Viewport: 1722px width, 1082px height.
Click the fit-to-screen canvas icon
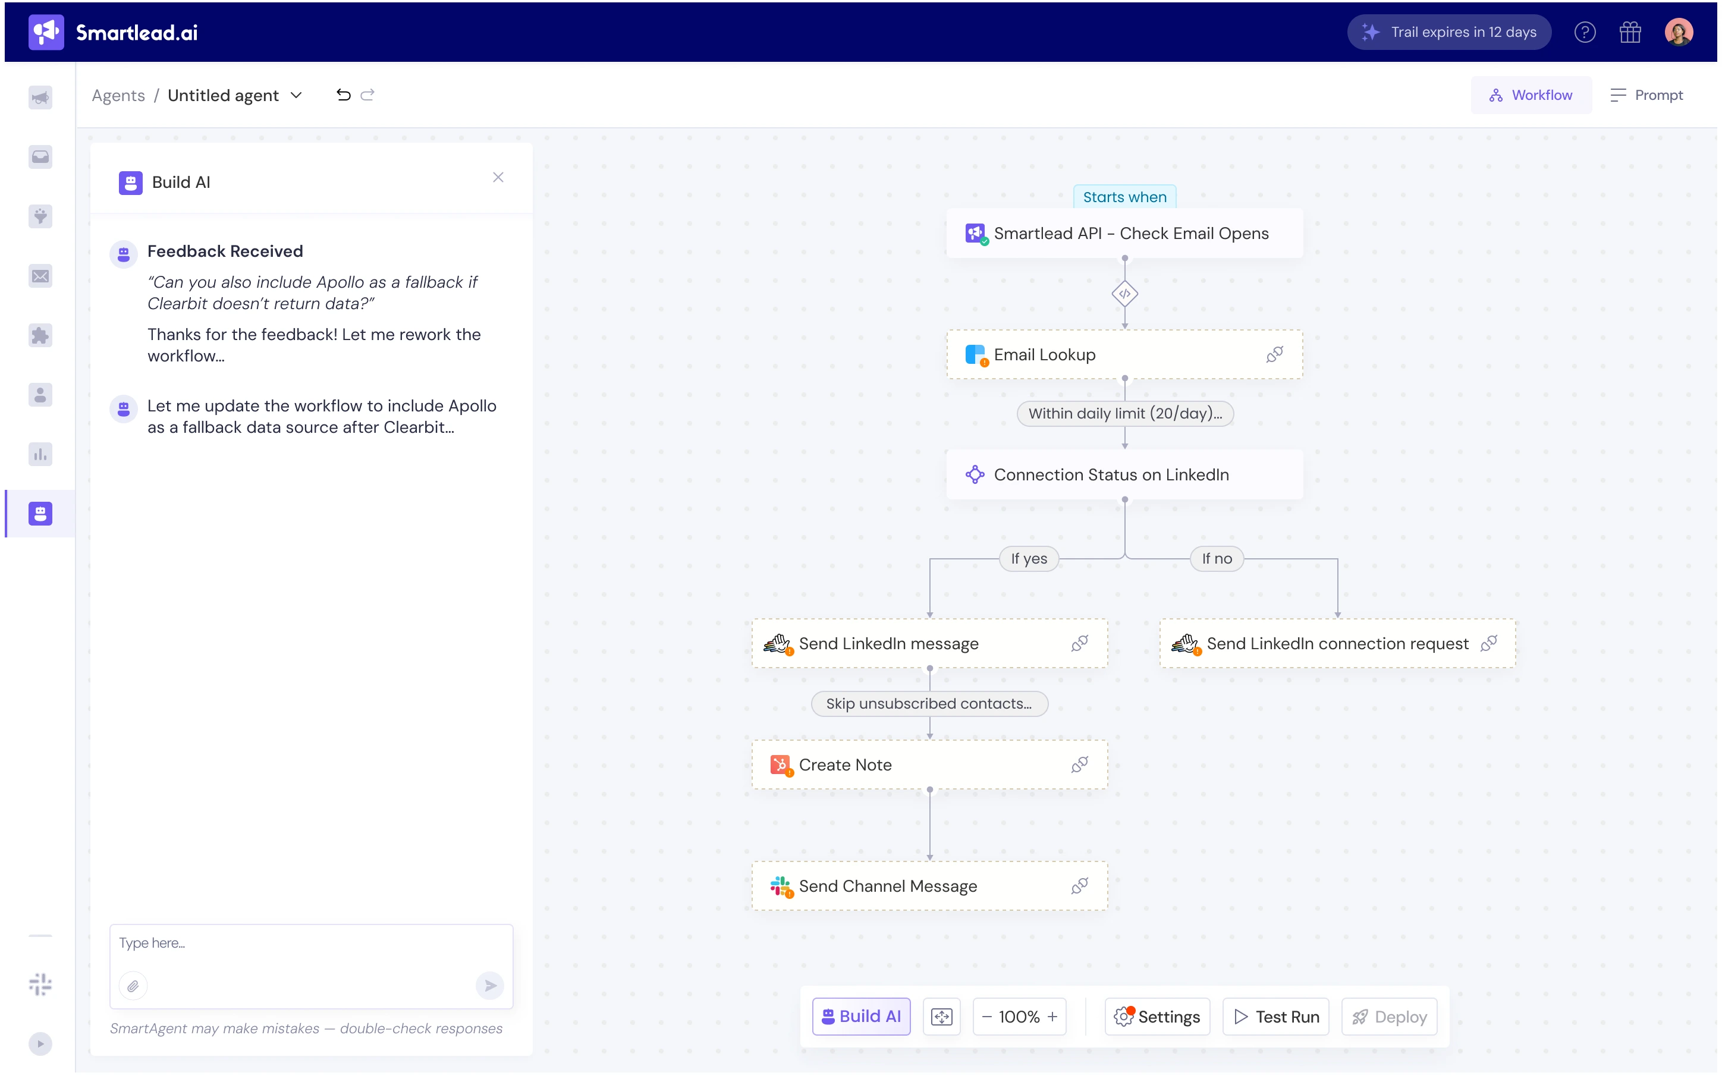tap(941, 1016)
